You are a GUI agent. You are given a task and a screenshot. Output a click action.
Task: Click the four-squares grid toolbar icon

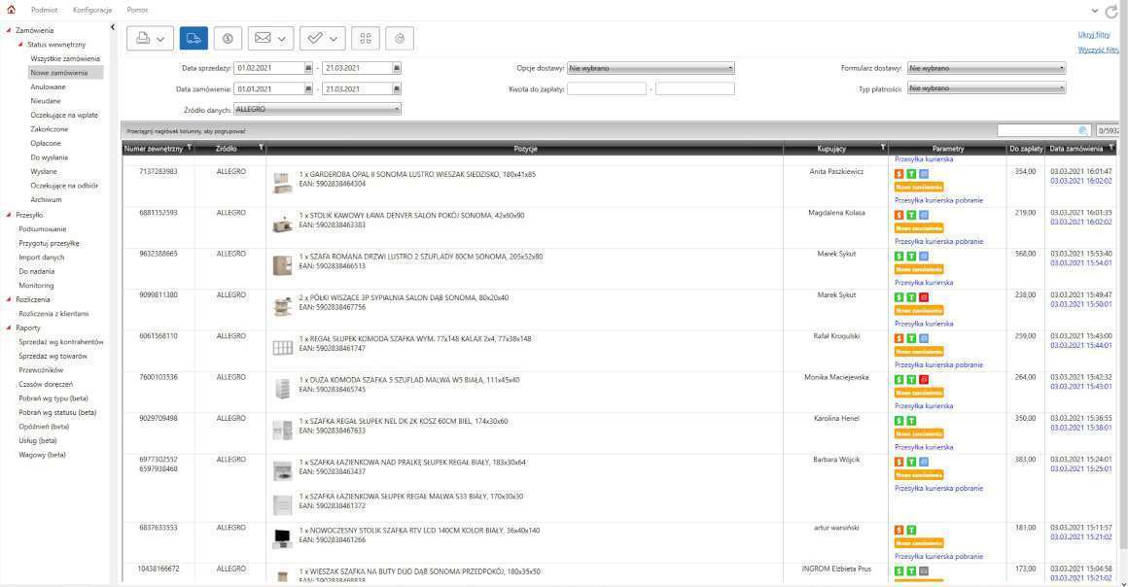point(366,37)
